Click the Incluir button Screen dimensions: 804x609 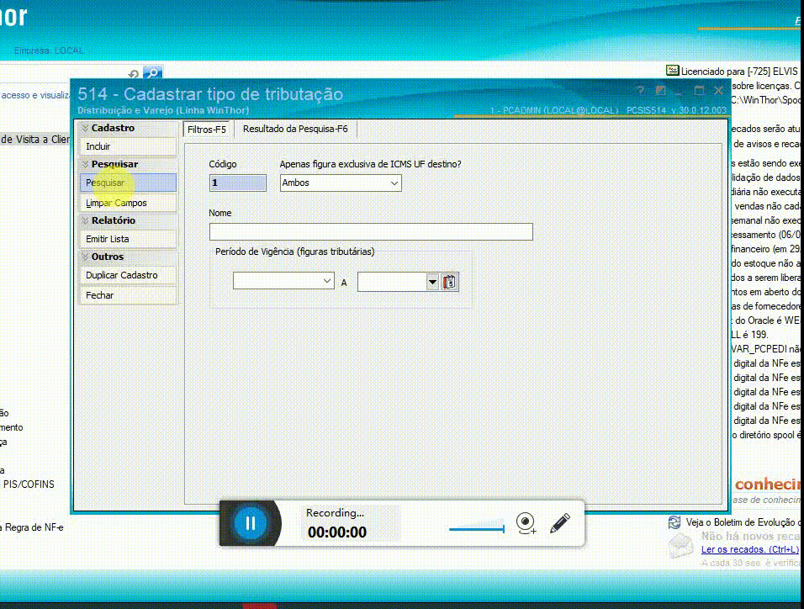[x=128, y=146]
